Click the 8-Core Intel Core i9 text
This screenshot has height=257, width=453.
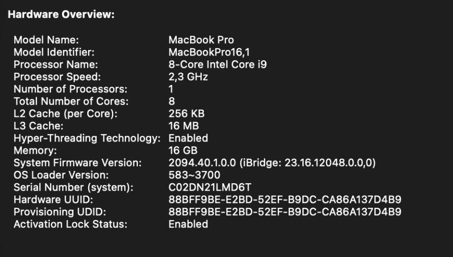point(217,64)
